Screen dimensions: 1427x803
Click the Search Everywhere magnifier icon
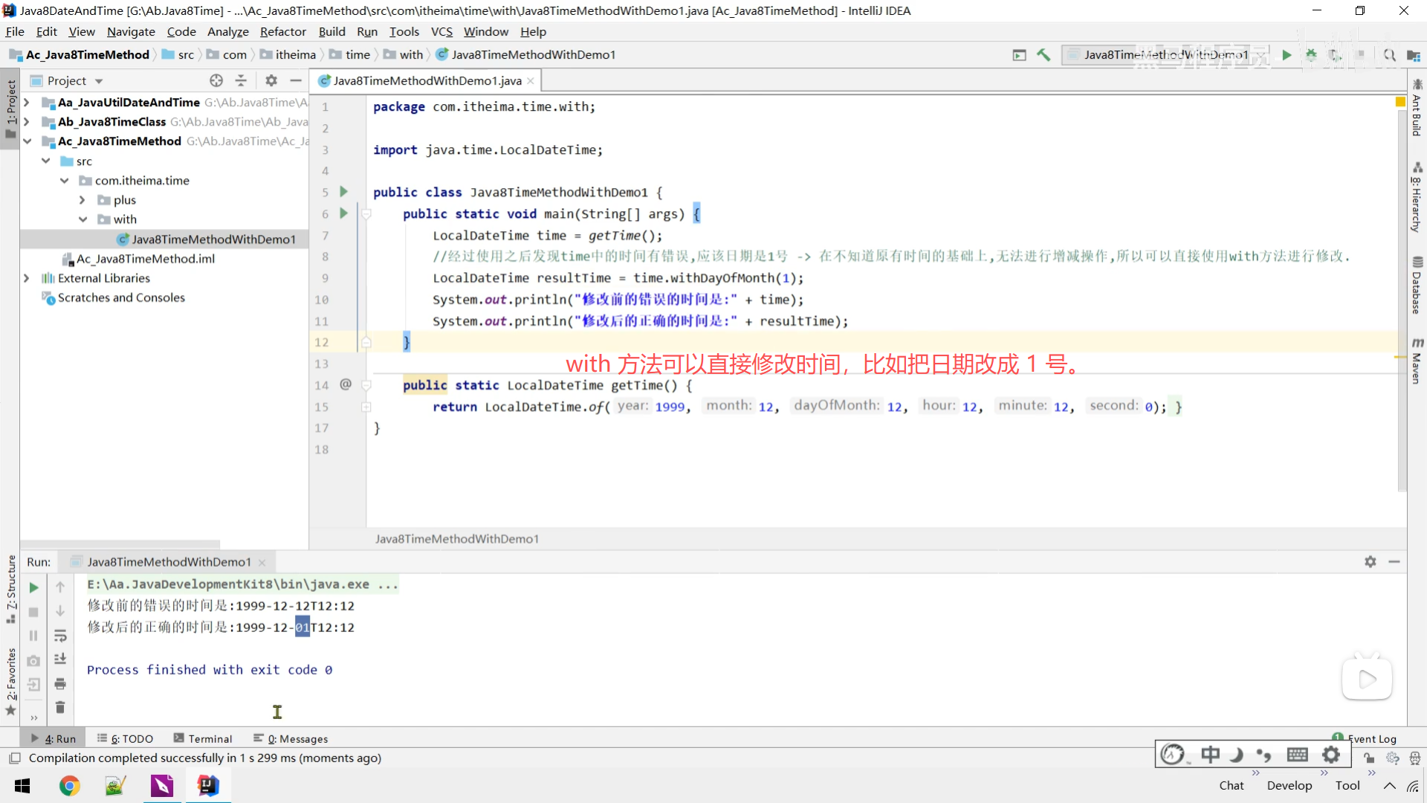1389,55
